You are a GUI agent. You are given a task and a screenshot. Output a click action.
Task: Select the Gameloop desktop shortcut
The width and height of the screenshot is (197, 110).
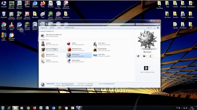click(x=50, y=4)
